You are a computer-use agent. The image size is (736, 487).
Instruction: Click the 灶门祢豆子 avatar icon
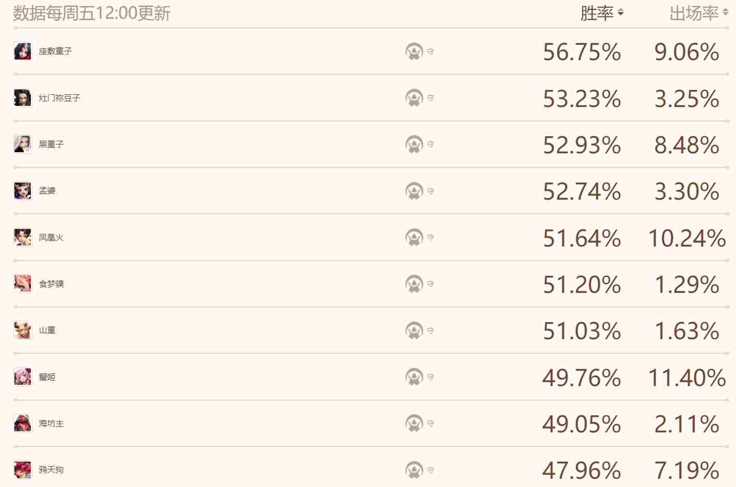pyautogui.click(x=23, y=98)
